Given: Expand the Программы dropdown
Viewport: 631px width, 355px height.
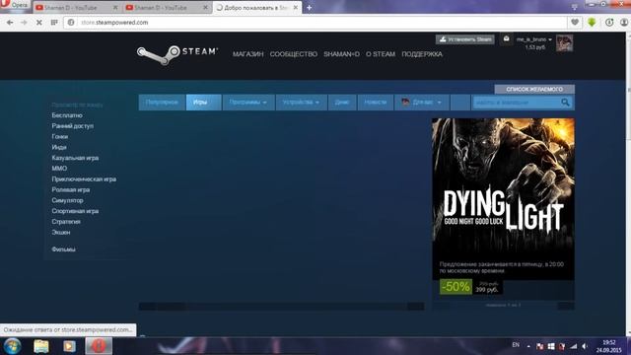Looking at the screenshot, I should (x=248, y=103).
